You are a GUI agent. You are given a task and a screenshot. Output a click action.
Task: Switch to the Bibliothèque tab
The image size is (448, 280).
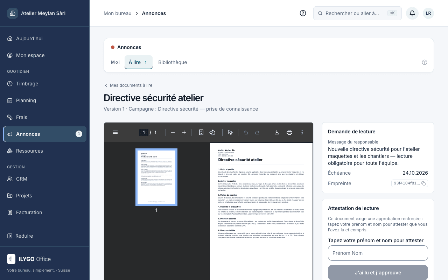tap(173, 62)
